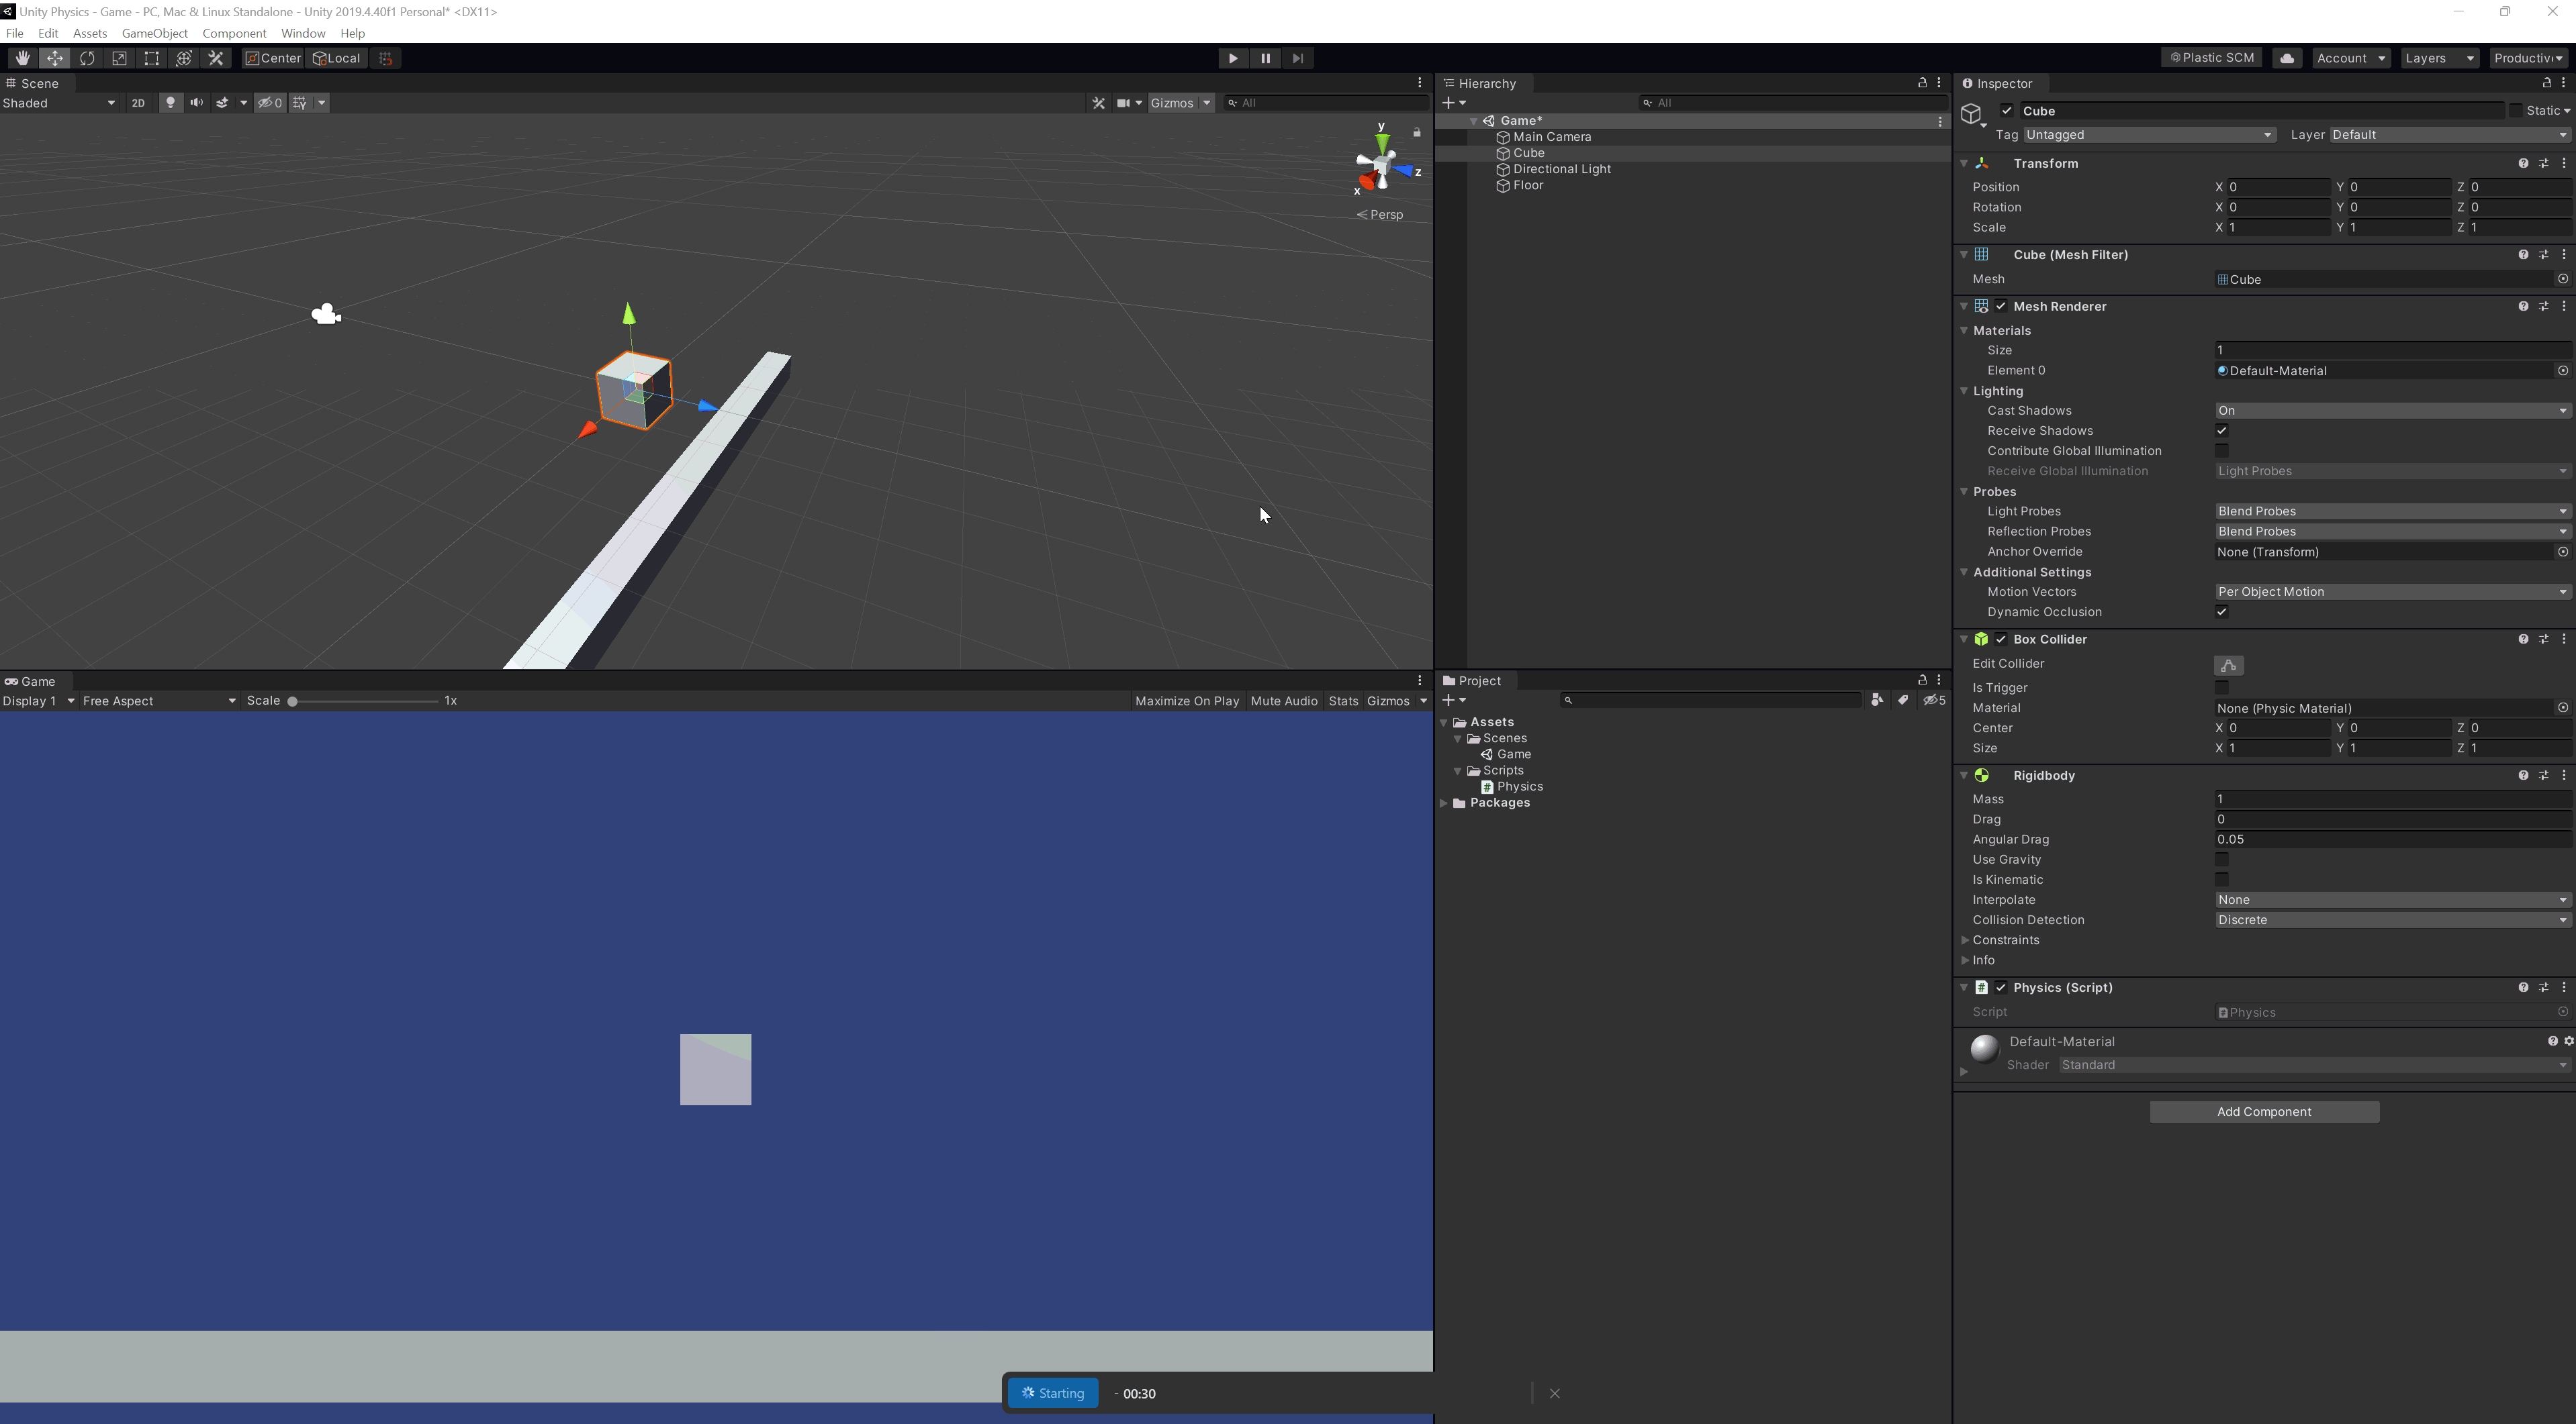Lock the Inspector panel
Viewport: 2576px width, 1424px height.
[x=2546, y=83]
